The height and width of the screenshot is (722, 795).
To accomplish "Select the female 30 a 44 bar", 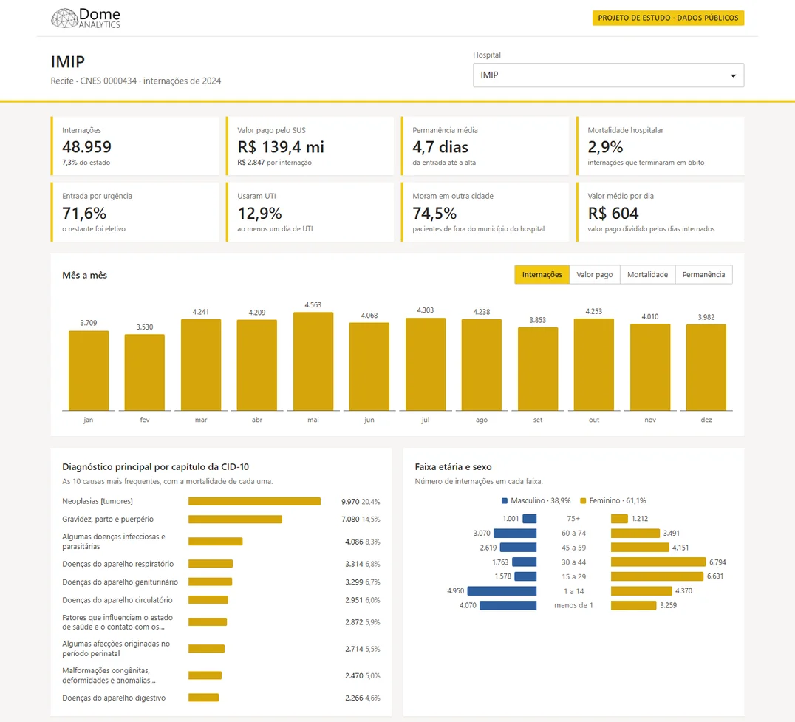I will click(x=658, y=562).
